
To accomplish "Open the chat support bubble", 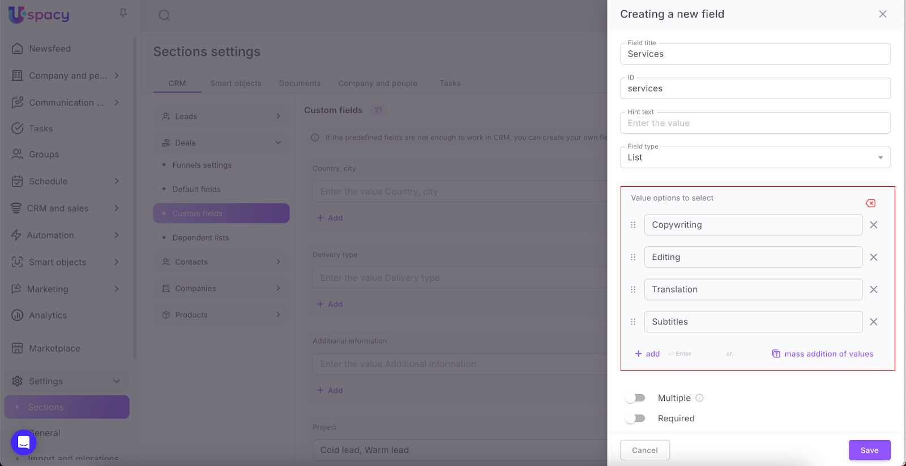I will [24, 442].
